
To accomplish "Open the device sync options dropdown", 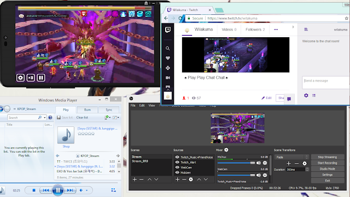I will (x=108, y=118).
